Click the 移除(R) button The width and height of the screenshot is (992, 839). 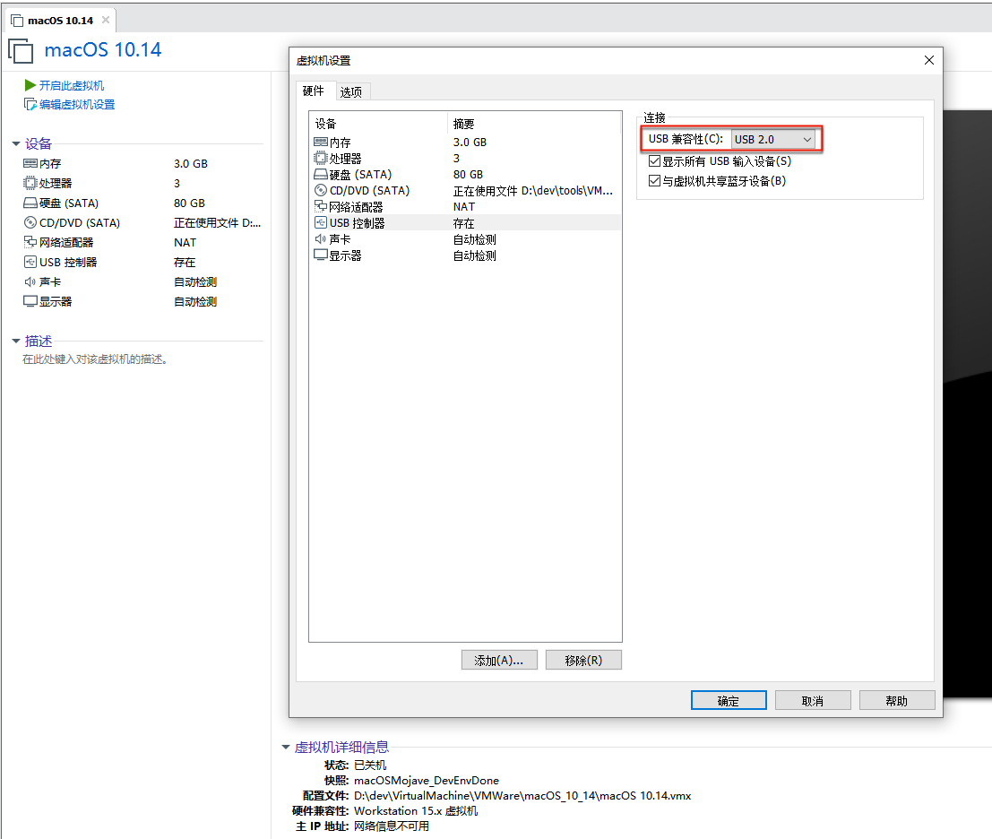tap(583, 660)
